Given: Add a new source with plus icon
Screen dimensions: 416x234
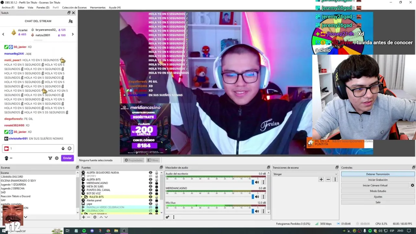Looking at the screenshot, I should point(84,217).
